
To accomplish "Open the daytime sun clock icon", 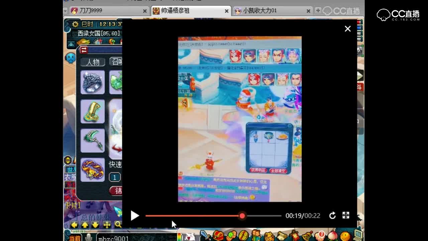I will [75, 24].
